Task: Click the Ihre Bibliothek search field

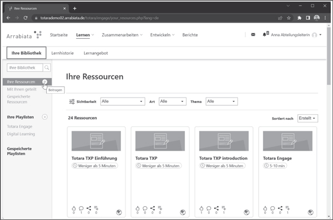Action: pos(25,68)
